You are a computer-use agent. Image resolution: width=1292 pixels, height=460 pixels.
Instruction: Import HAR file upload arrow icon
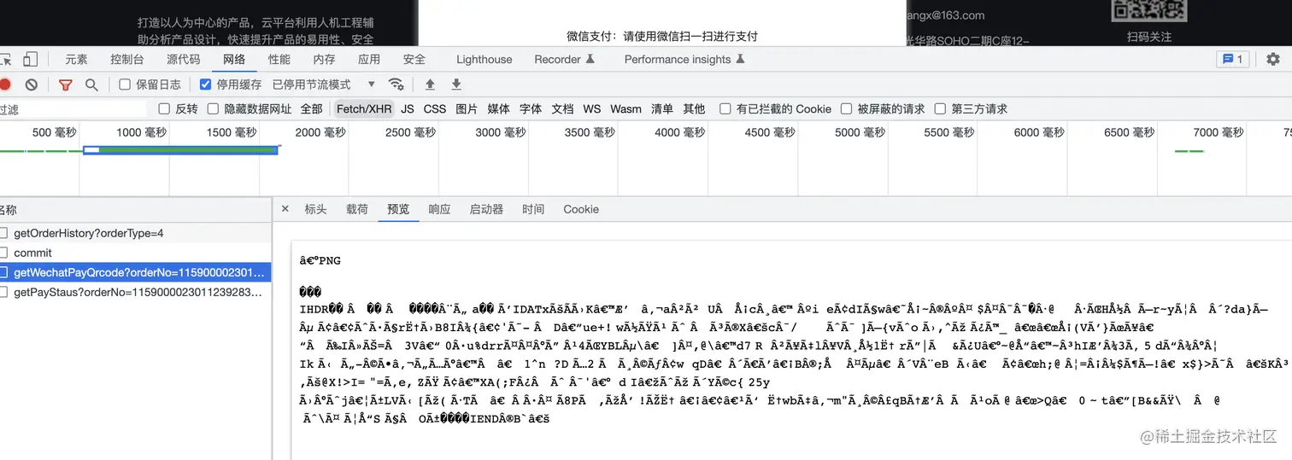click(x=430, y=84)
